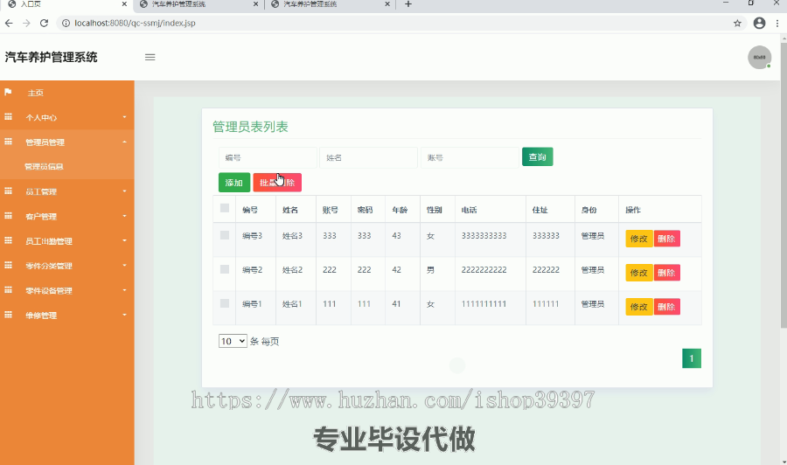Click 删除 for row 编号3
This screenshot has height=465, width=787.
pos(666,239)
